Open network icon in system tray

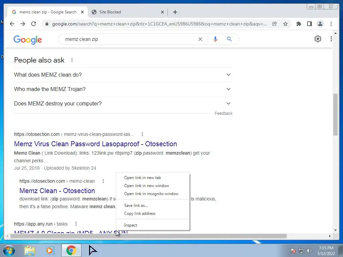(x=301, y=250)
